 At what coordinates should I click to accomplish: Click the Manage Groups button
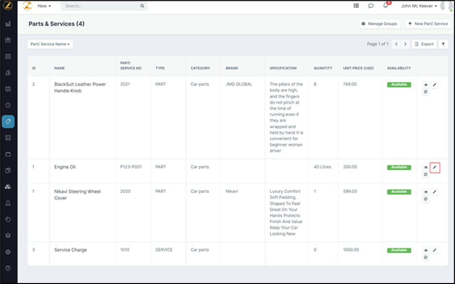[379, 24]
